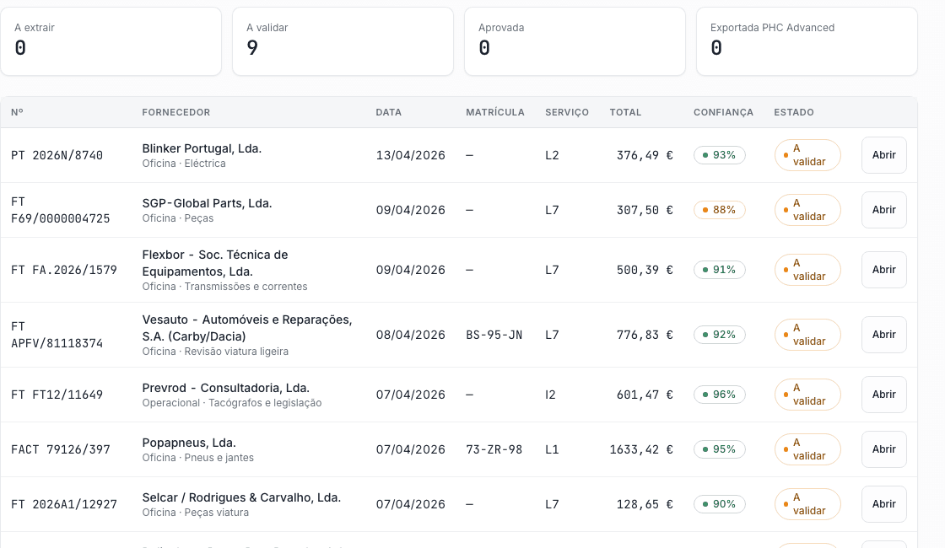945x548 pixels.
Task: Click the 95% confidence badge
Action: pos(720,449)
